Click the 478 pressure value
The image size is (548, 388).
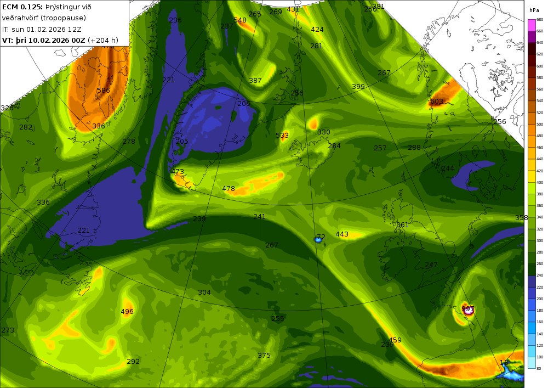tap(229, 189)
